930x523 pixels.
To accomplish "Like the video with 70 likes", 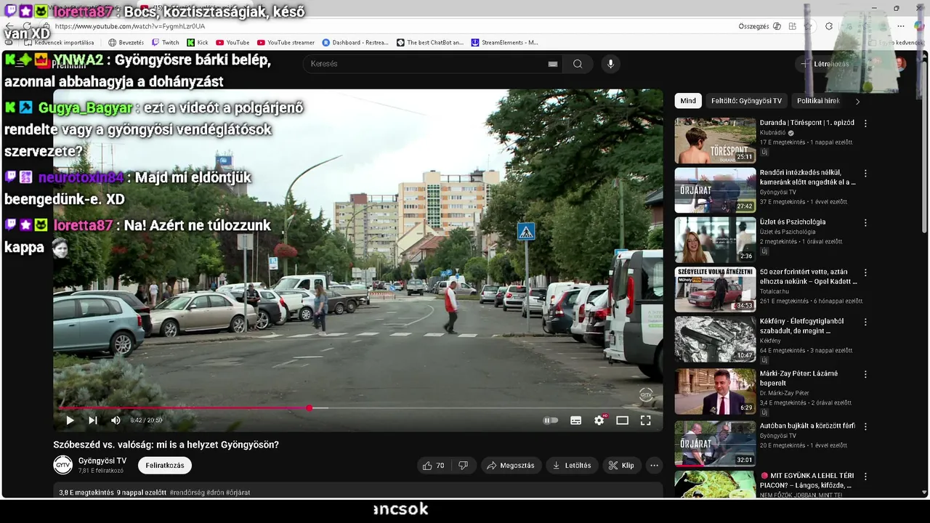I will [433, 466].
